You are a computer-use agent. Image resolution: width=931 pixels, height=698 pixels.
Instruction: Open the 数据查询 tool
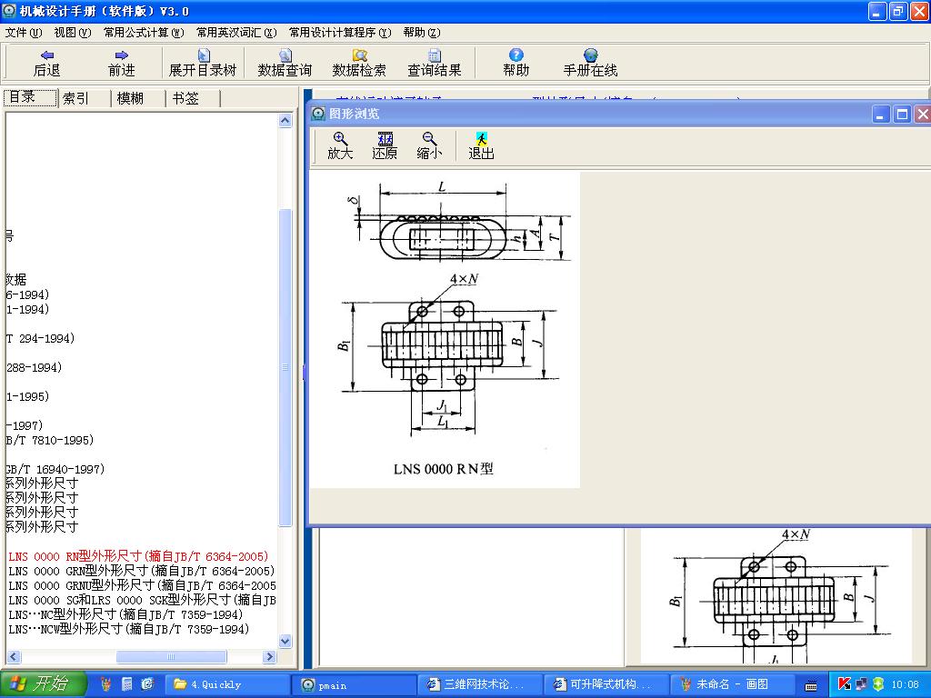tap(285, 63)
